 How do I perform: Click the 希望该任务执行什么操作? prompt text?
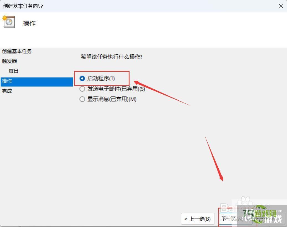(x=112, y=57)
